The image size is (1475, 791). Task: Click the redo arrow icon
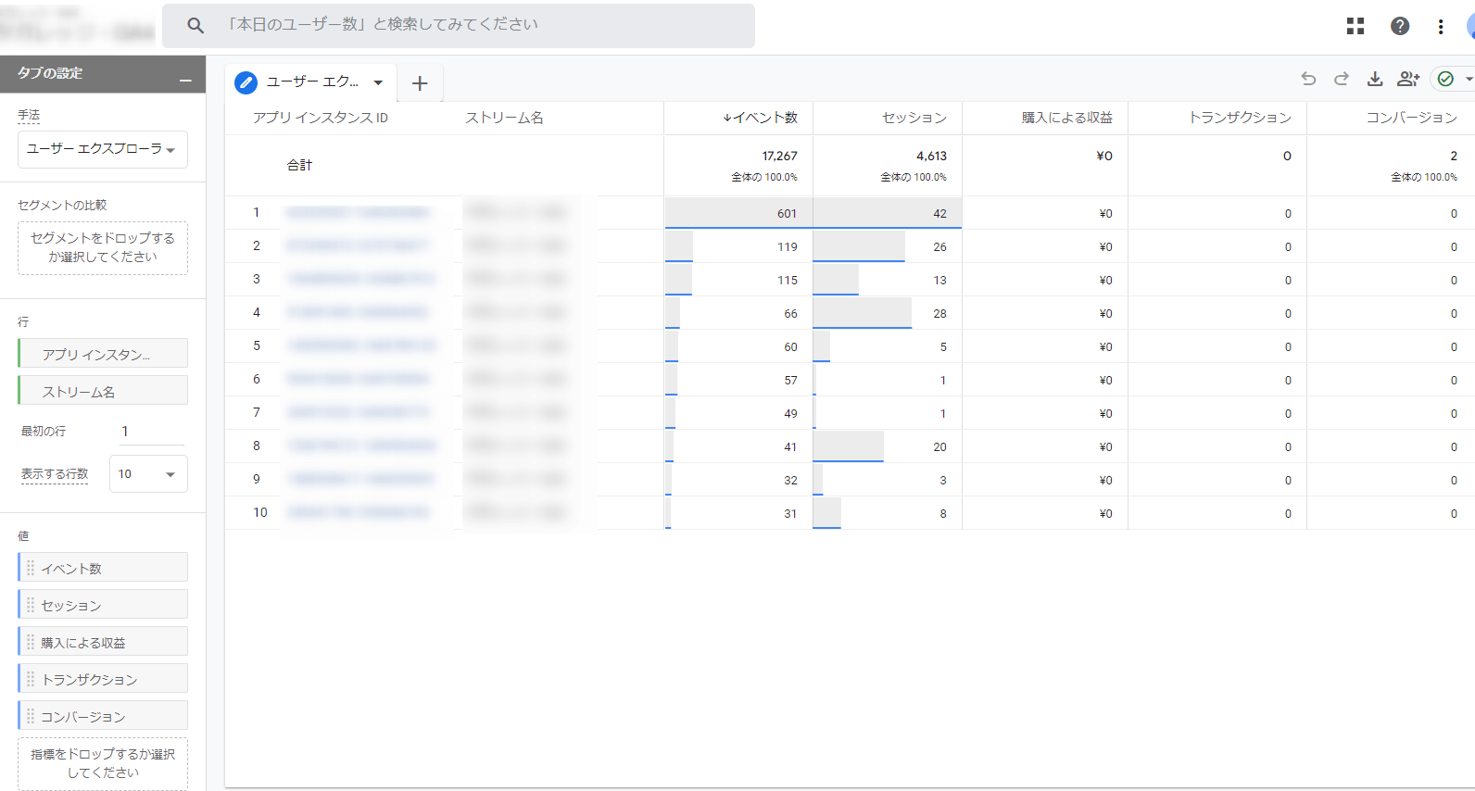point(1342,79)
